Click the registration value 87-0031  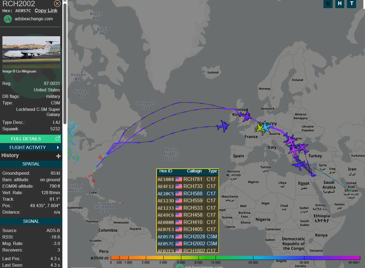(x=52, y=84)
